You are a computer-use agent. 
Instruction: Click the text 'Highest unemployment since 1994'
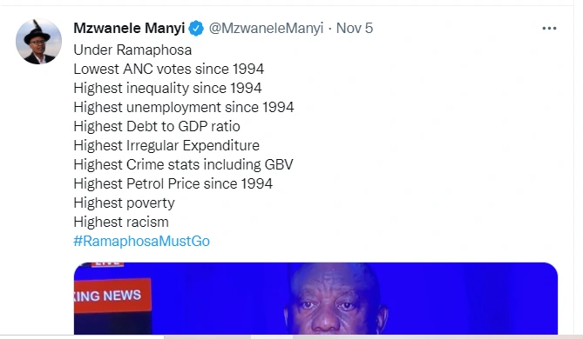[184, 107]
